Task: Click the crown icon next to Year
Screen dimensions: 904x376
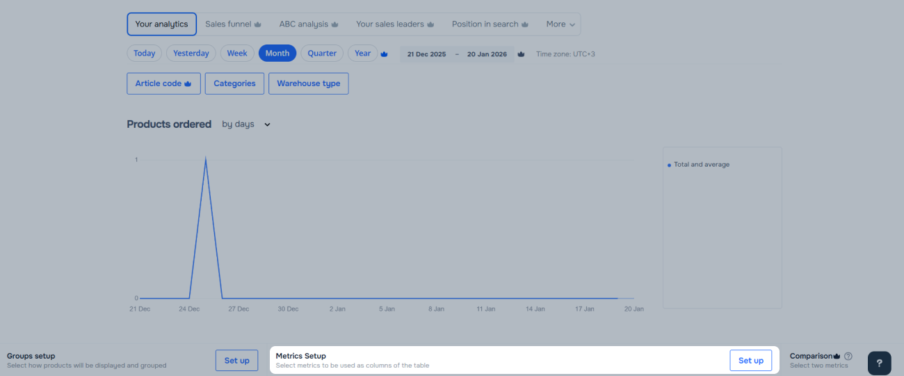Action: 384,54
